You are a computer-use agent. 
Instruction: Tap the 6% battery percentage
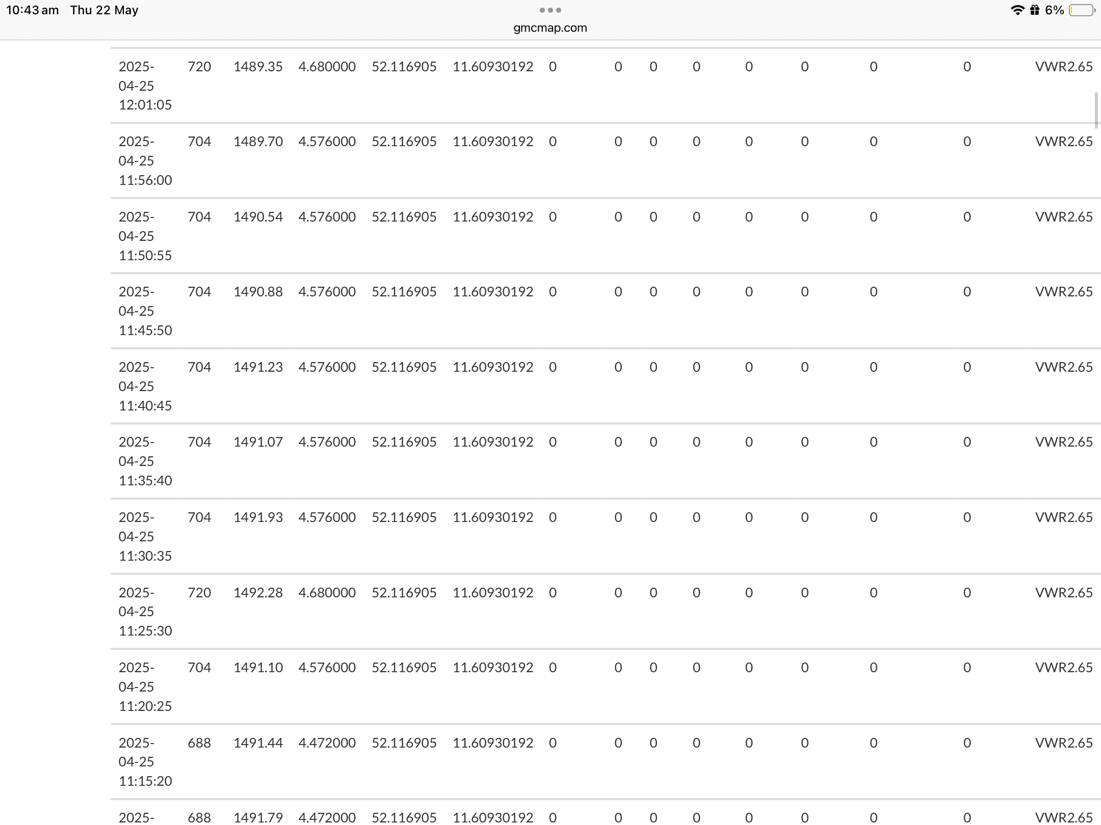click(x=1055, y=10)
